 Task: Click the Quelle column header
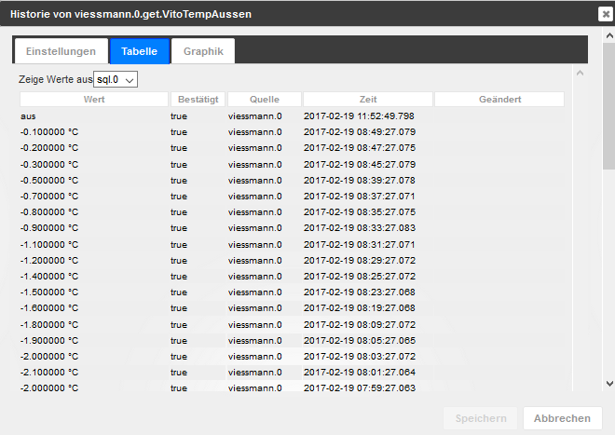265,100
